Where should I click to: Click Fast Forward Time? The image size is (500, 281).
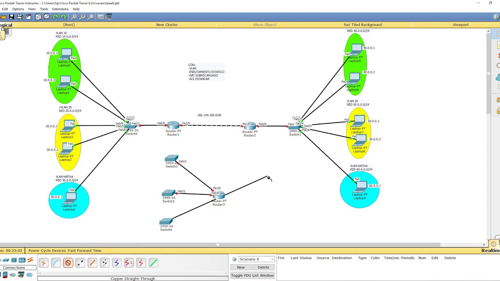pos(84,251)
